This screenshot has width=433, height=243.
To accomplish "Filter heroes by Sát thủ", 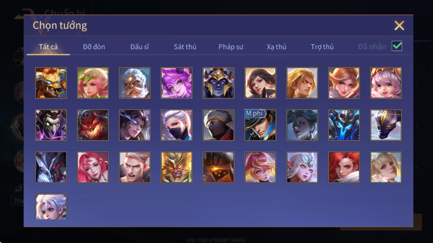I will pyautogui.click(x=185, y=47).
